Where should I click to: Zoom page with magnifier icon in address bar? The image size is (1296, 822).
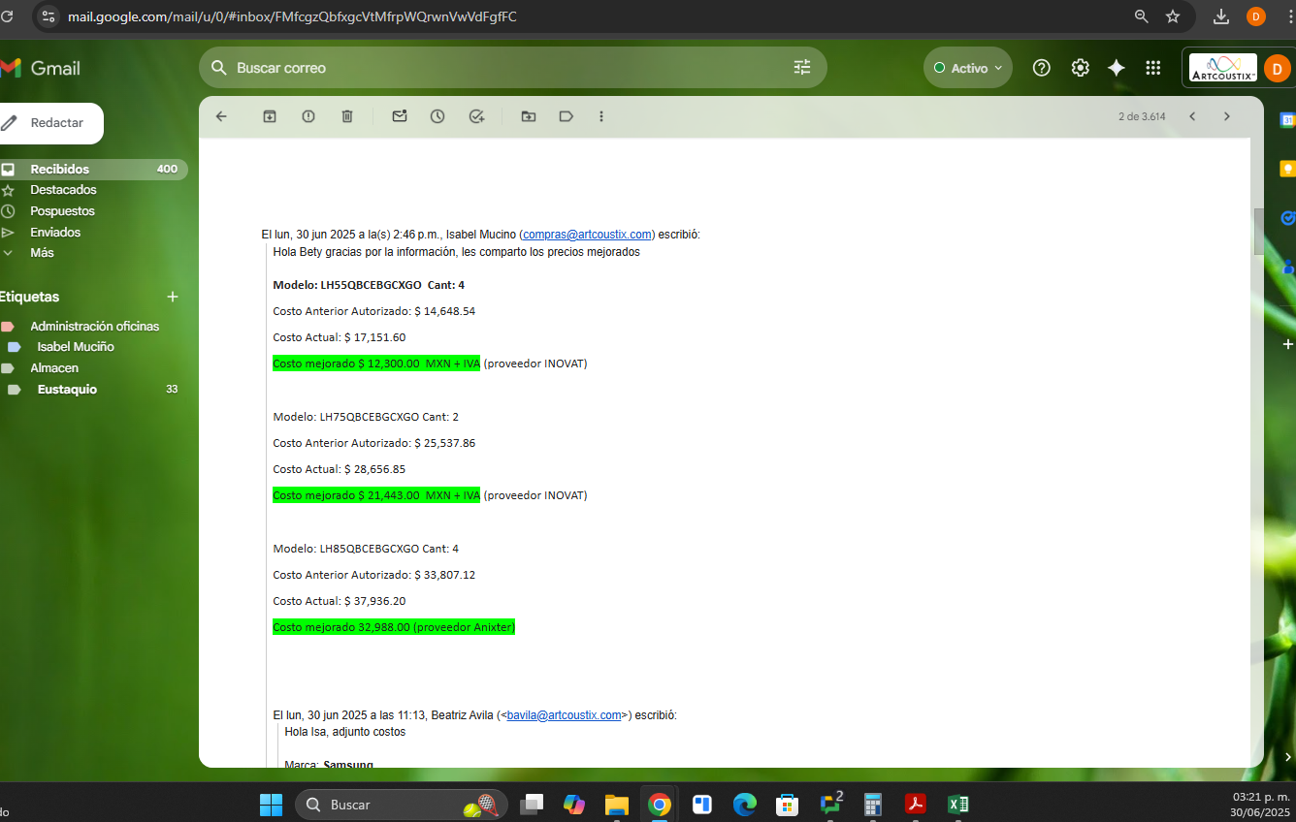click(x=1142, y=16)
